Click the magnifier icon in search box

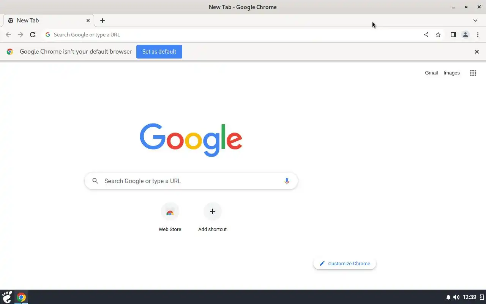point(95,181)
